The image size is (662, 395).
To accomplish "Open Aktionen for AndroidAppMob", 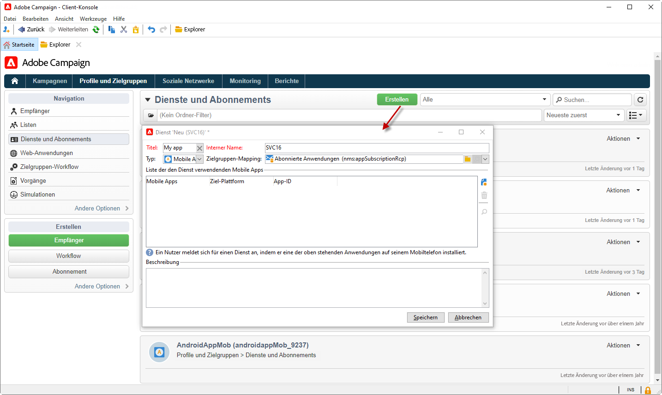I will point(623,346).
